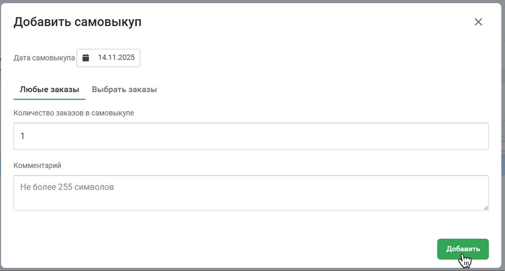This screenshot has width=505, height=271.
Task: Switch to the Выбрать заказы tab
Action: [x=124, y=89]
